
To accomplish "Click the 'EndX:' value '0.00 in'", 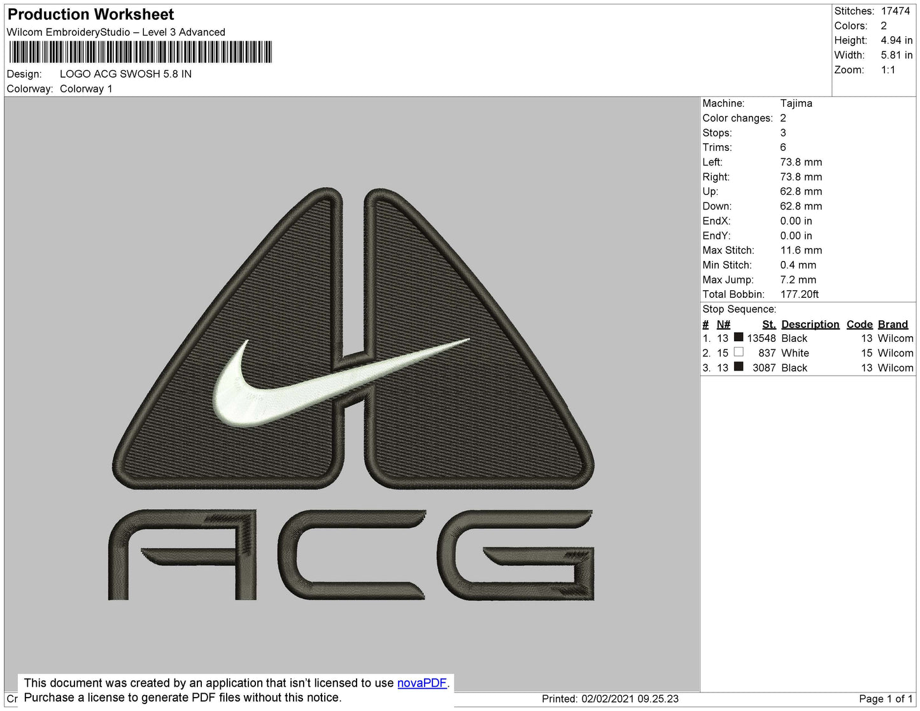I will tap(796, 221).
